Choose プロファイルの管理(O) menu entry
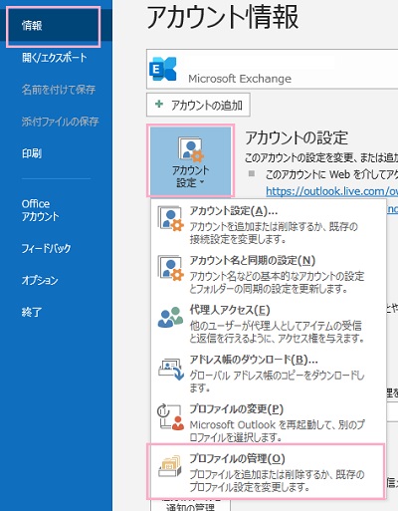The width and height of the screenshot is (398, 511). [x=267, y=471]
